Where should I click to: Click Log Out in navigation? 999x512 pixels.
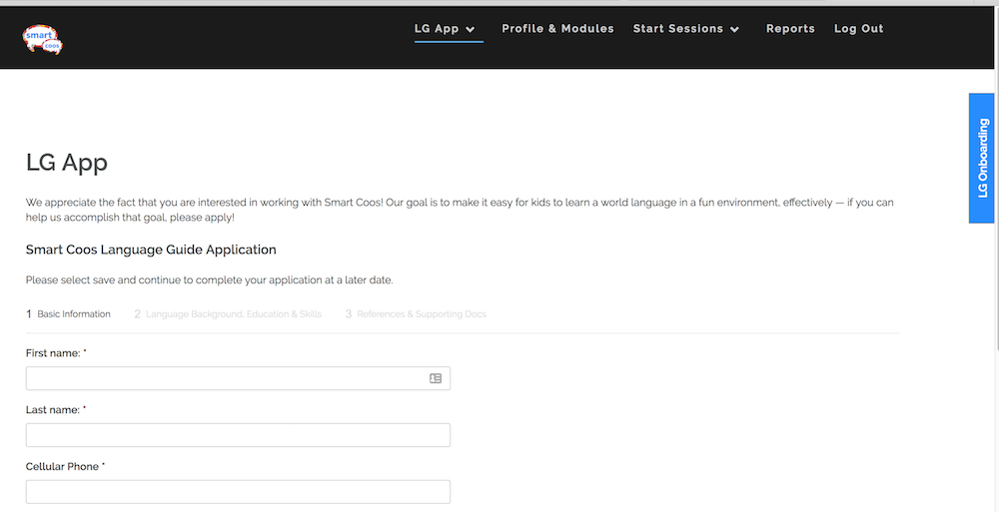(859, 29)
